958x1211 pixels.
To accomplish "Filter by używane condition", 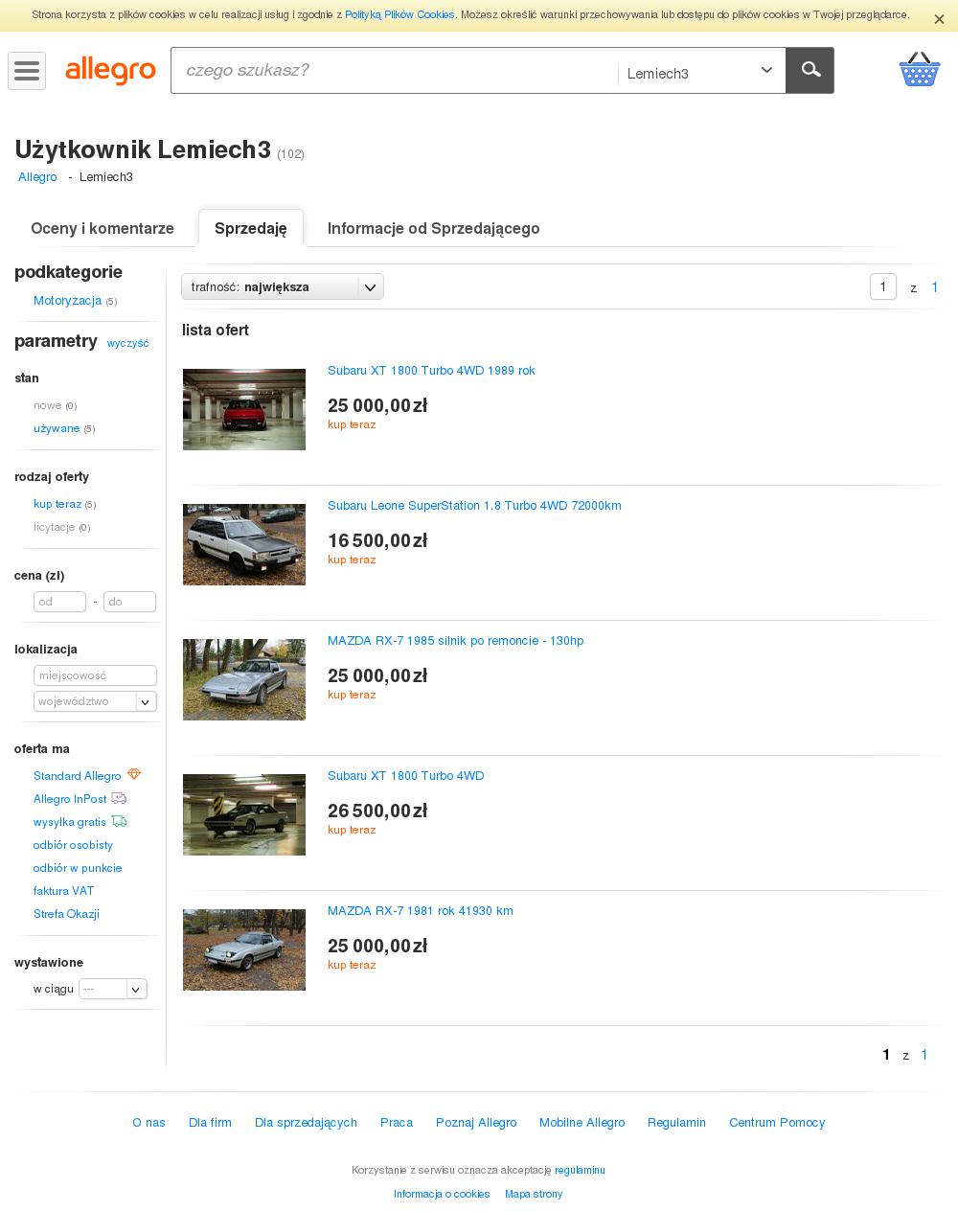I will 57,428.
